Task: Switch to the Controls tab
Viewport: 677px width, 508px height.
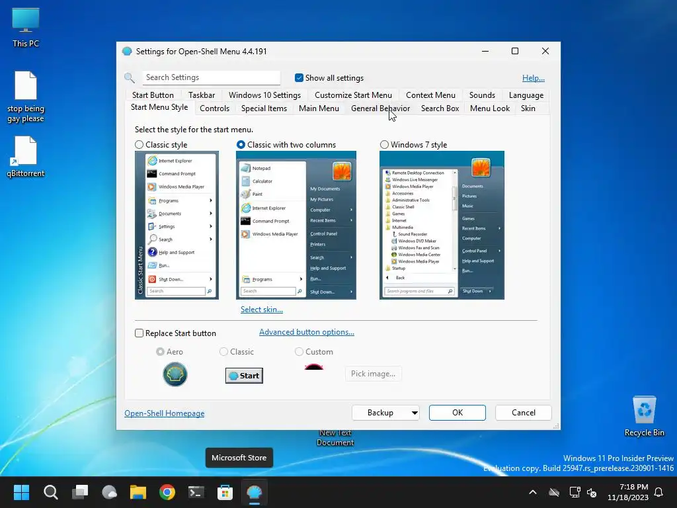Action: point(215,108)
